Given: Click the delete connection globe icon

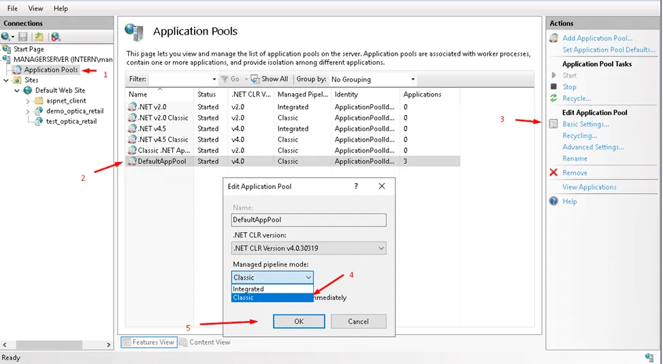Looking at the screenshot, I should pyautogui.click(x=56, y=37).
